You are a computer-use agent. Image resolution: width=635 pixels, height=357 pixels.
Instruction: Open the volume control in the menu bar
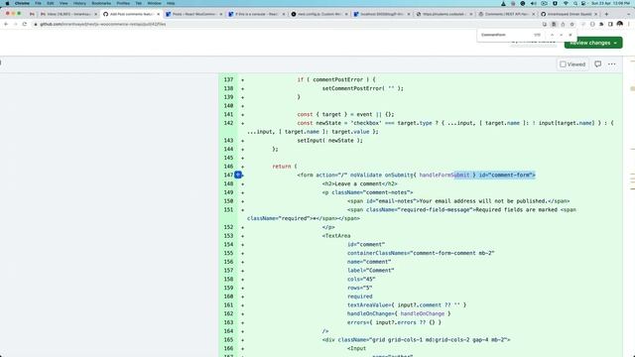(534, 3)
